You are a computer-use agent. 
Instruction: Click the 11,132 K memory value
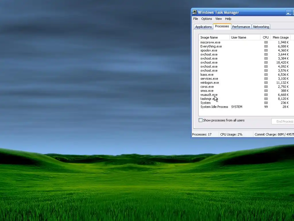tap(283, 83)
